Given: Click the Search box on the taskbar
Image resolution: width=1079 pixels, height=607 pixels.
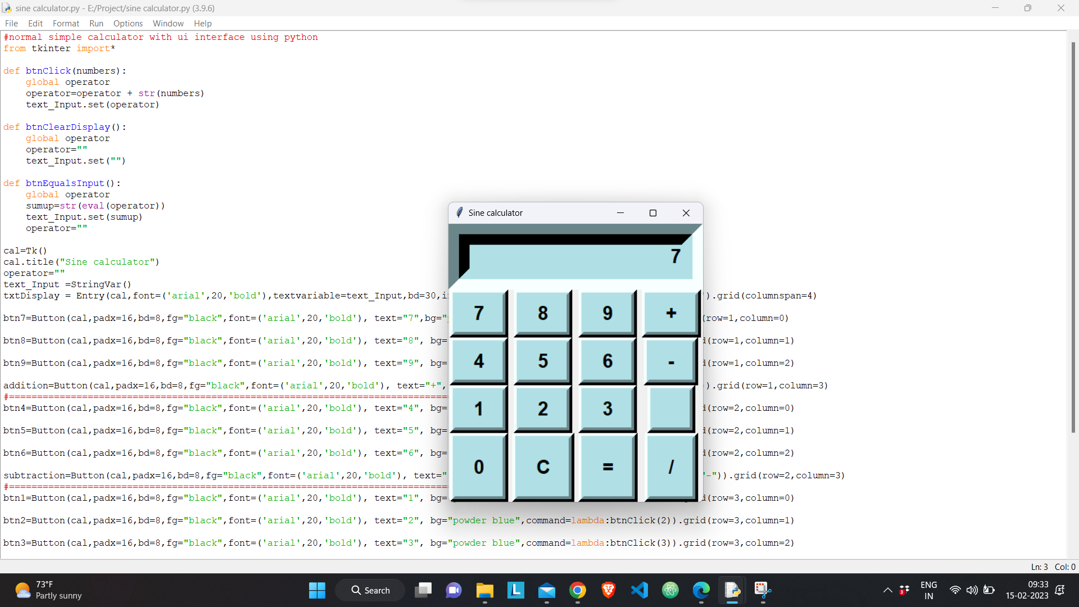Looking at the screenshot, I should 370,590.
